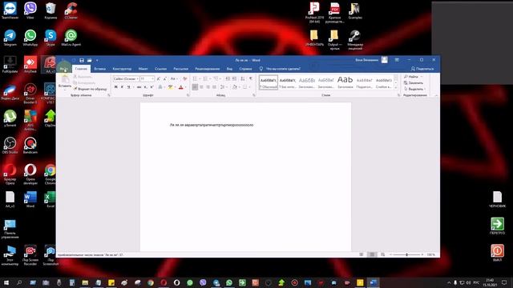Toggle subscript formatting
The width and height of the screenshot is (513, 288).
145,87
